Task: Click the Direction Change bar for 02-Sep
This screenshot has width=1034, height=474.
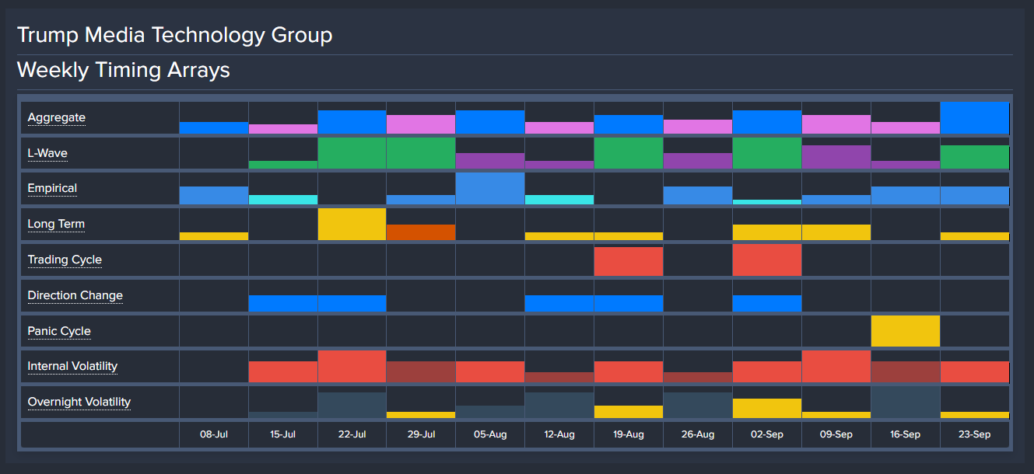Action: pos(767,304)
